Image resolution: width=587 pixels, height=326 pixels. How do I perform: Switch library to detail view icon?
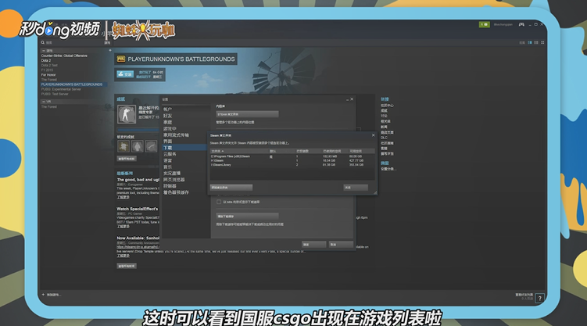click(530, 43)
